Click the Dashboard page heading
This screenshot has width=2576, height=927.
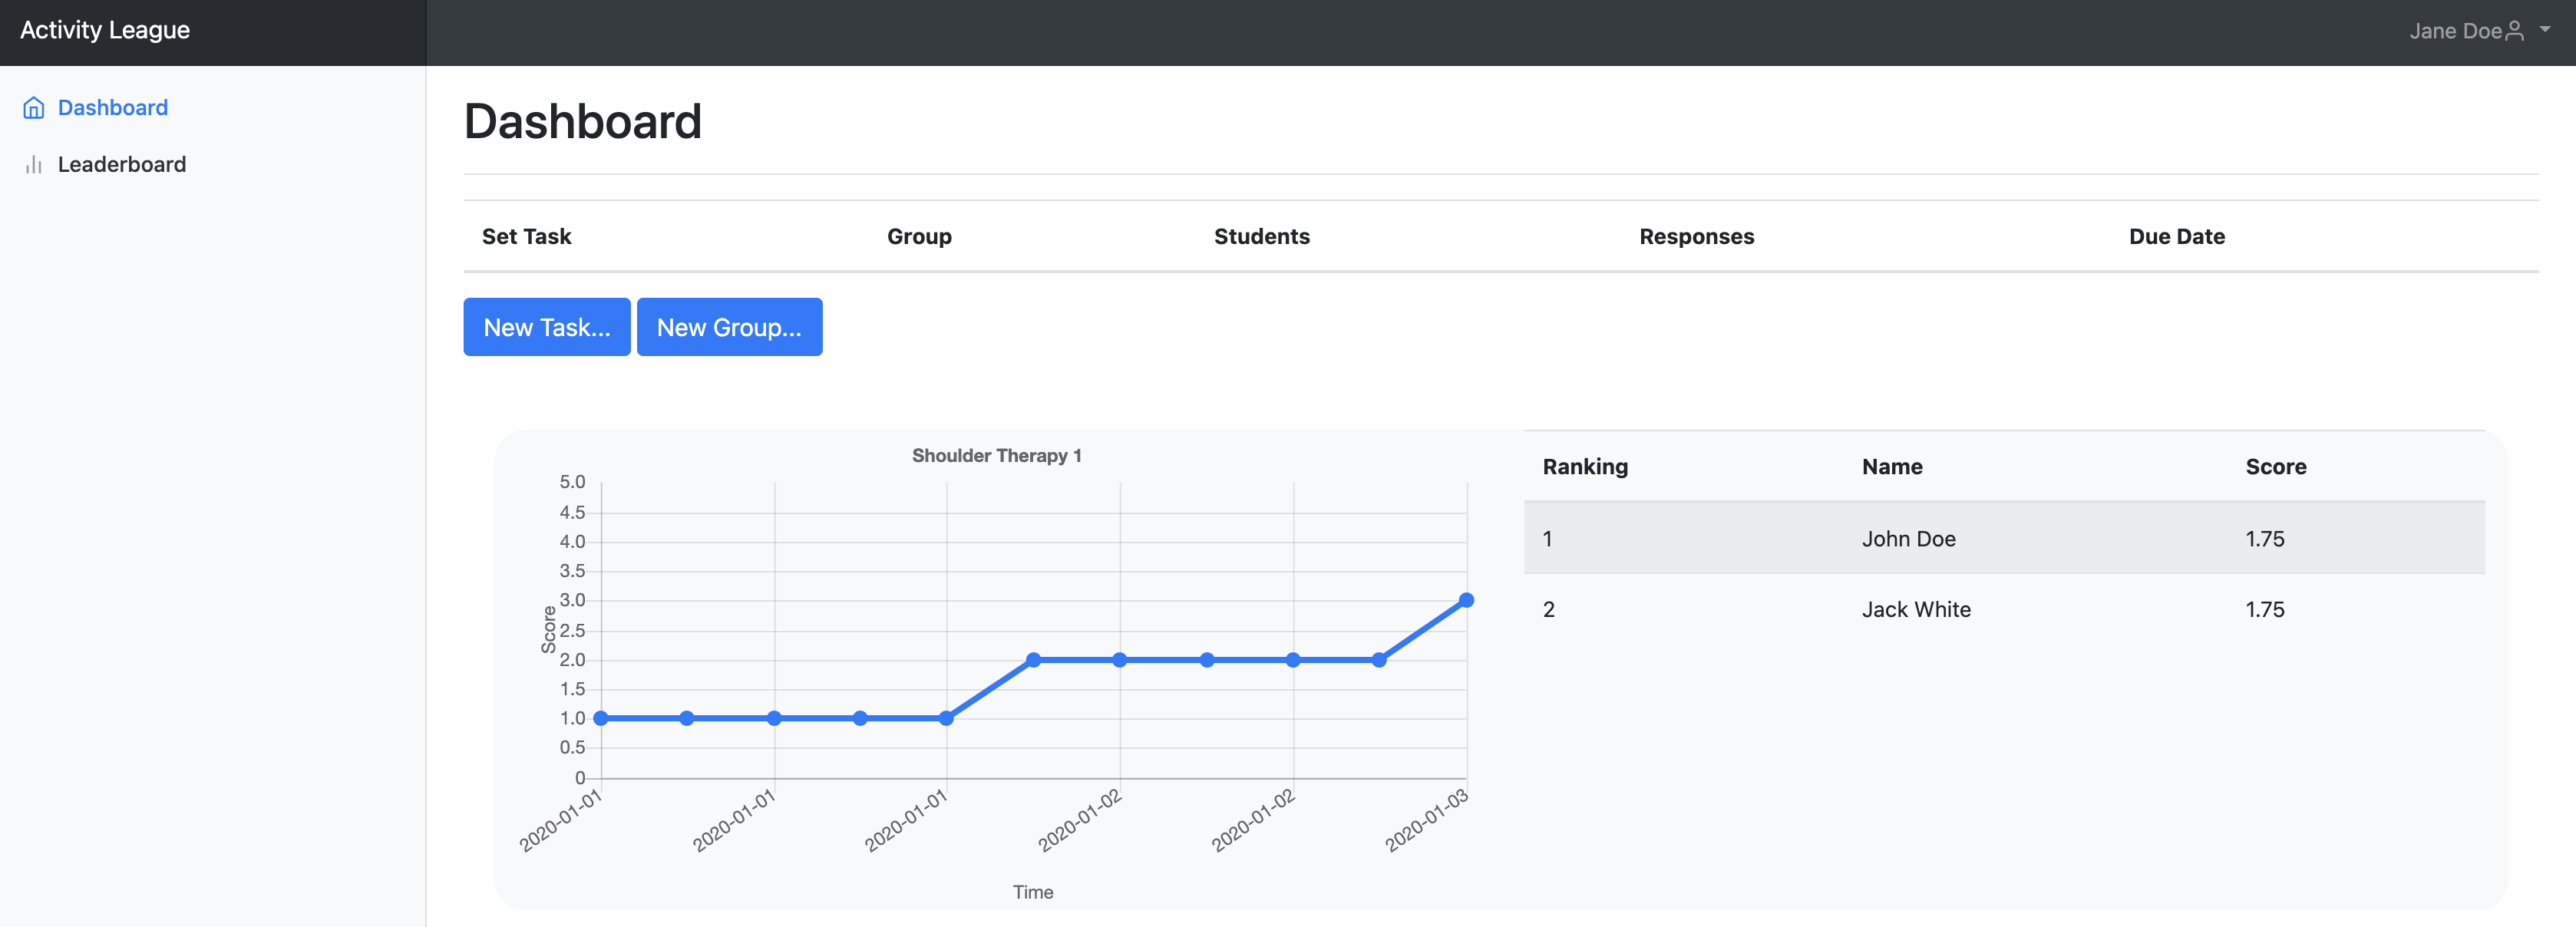coord(582,121)
